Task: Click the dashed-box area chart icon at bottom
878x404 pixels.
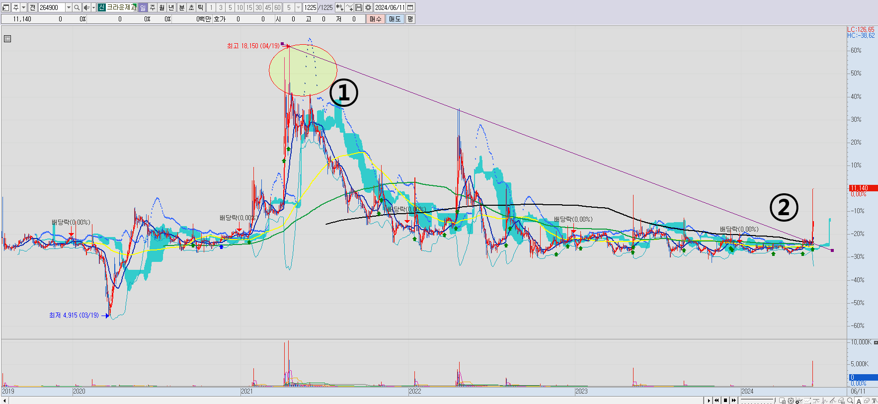Action: click(x=807, y=401)
